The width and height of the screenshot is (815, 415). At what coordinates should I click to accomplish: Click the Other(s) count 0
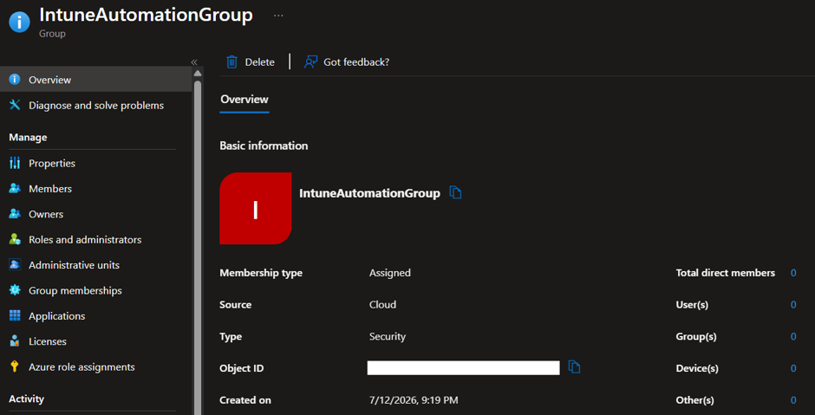coord(793,400)
